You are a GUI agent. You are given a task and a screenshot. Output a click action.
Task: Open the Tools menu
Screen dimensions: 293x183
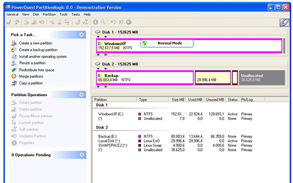63,14
